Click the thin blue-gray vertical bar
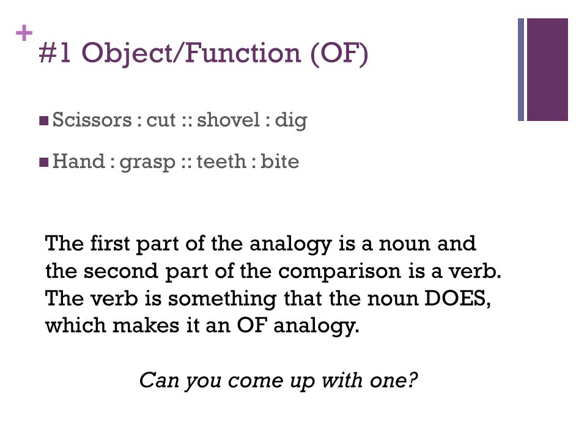Viewport: 587px width, 440px height. coord(521,70)
